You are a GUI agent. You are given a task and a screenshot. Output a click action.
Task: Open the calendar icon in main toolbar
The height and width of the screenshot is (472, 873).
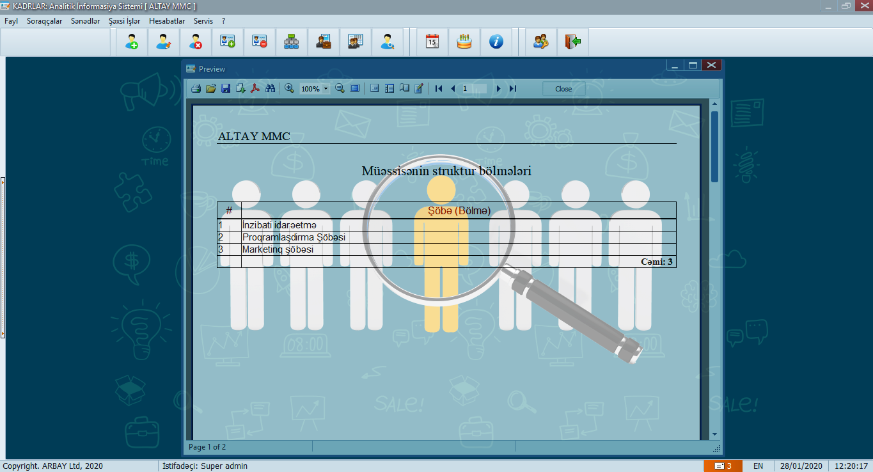coord(432,42)
